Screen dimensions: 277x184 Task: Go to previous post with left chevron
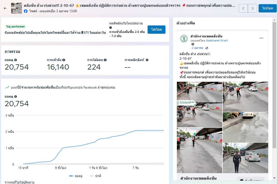(243, 8)
